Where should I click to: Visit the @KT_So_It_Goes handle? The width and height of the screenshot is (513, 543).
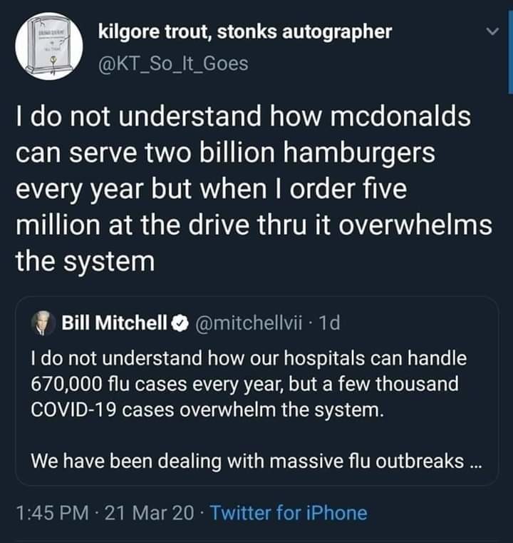(174, 64)
